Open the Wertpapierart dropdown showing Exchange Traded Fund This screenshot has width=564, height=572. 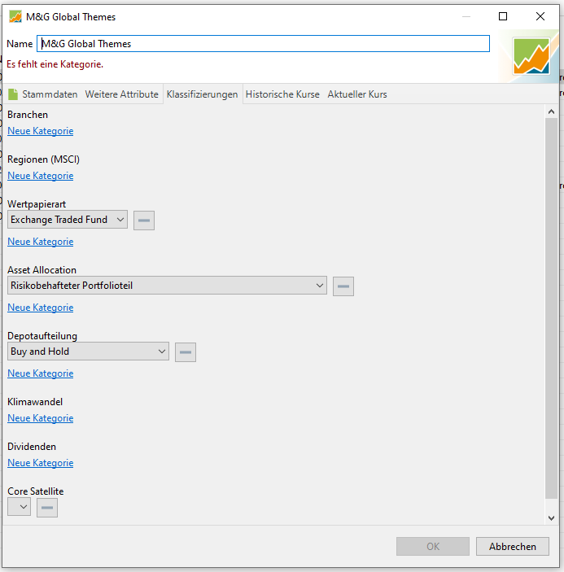(x=68, y=220)
